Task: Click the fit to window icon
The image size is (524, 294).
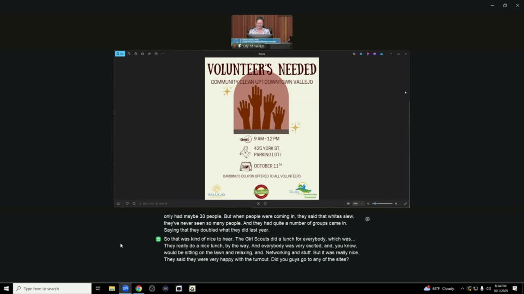Action: tap(348, 203)
